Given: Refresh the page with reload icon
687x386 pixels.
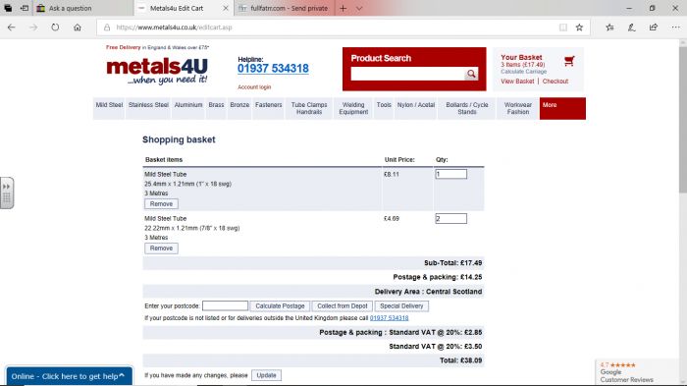Looking at the screenshot, I should click(x=55, y=28).
